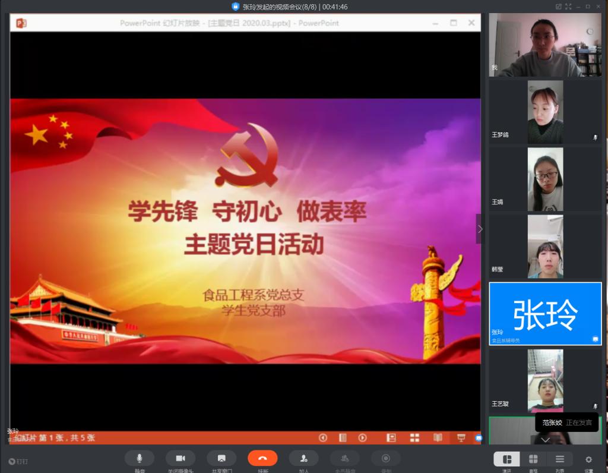Screen dimensions: 608x473
Task: Collapse the participant panel with the side arrow
Action: [480, 229]
